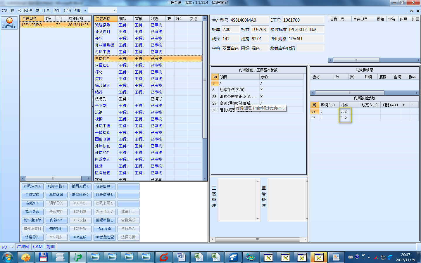Screen dimensions: 421x263
Task: Click the process list vertical scrollbar
Action: 205,98
